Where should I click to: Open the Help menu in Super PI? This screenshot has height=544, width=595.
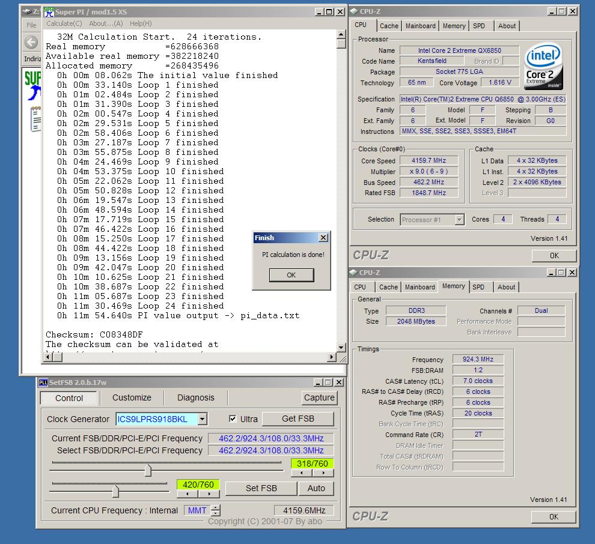click(x=141, y=23)
